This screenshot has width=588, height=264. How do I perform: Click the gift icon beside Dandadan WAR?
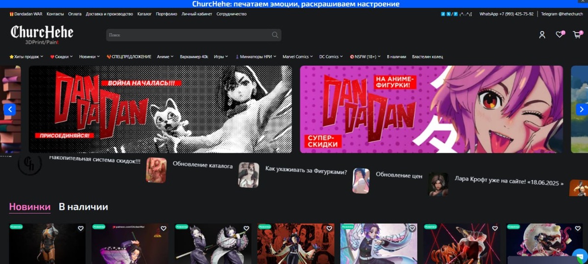[11, 14]
